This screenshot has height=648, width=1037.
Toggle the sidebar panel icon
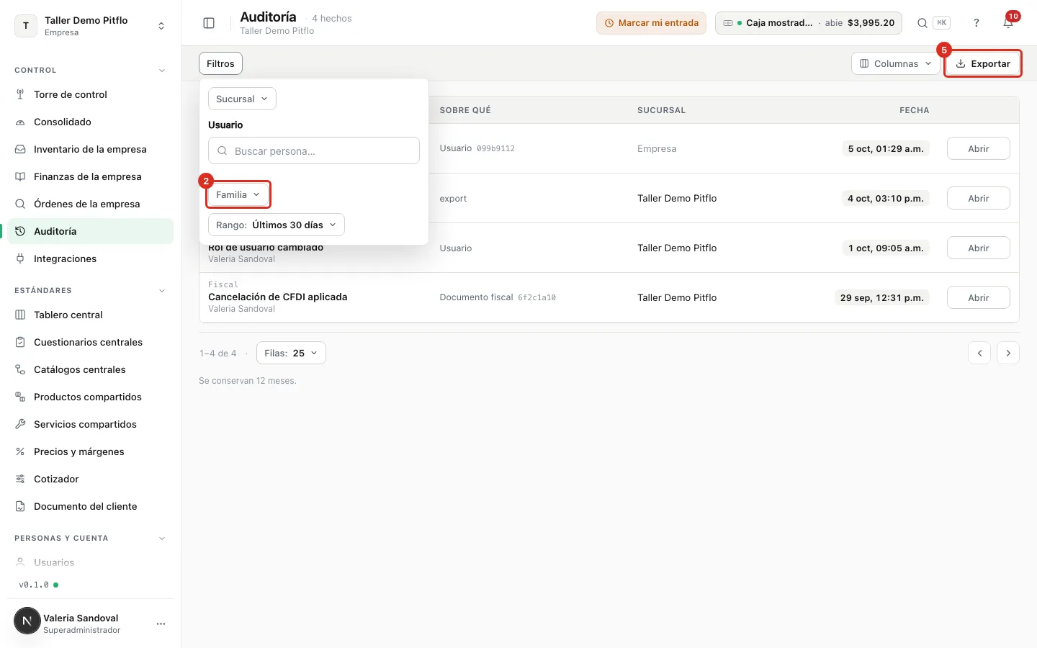(209, 23)
